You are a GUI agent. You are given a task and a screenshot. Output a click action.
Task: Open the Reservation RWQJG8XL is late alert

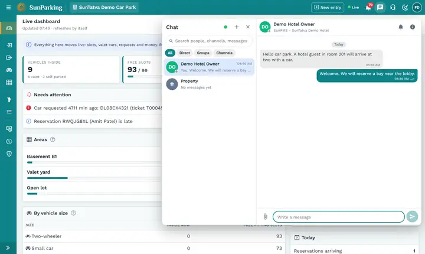pos(94,121)
